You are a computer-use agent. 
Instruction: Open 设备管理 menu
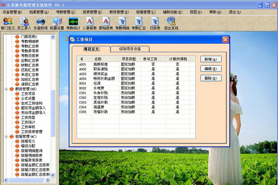12,12
